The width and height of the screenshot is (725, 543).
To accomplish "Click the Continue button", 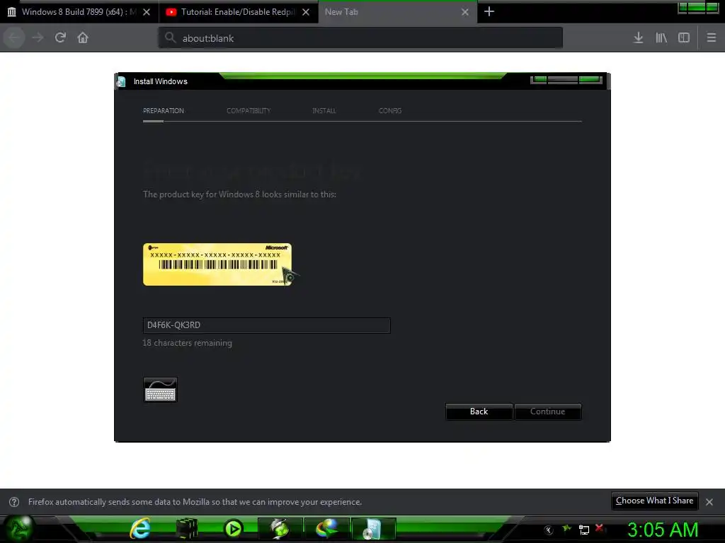I will click(x=548, y=411).
